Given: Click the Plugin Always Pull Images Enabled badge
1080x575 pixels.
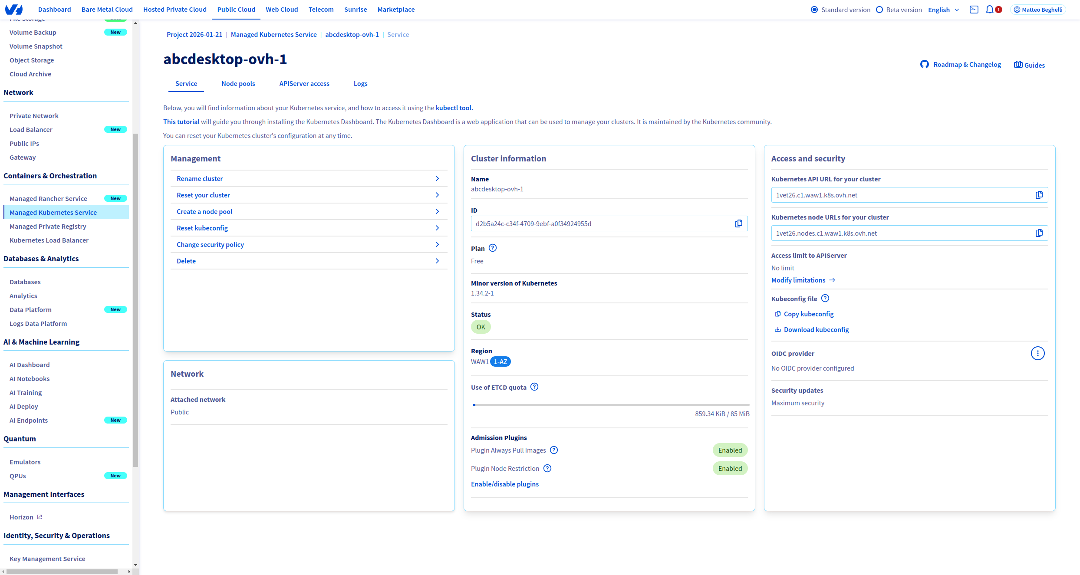Looking at the screenshot, I should pyautogui.click(x=730, y=450).
